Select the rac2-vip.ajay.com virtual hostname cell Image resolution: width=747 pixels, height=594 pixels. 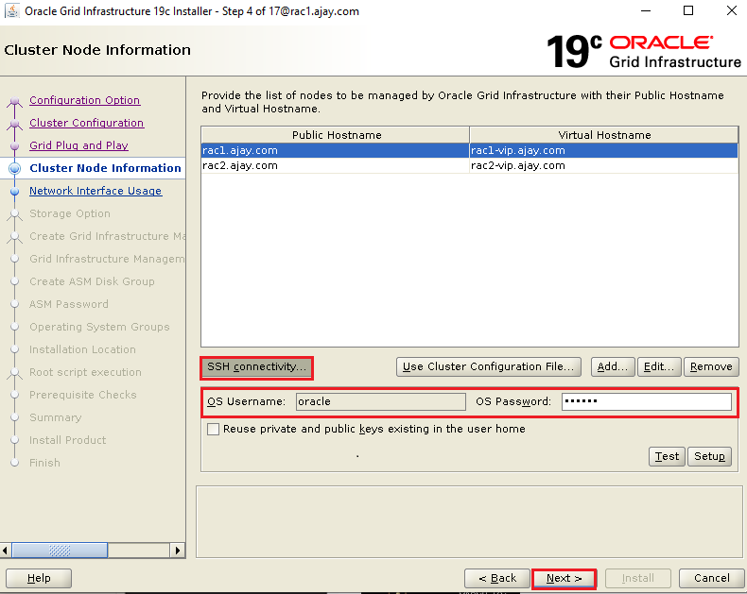pos(603,165)
